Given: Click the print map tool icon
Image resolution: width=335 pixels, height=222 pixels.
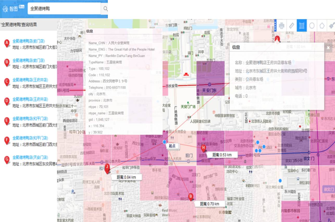Looking at the screenshot, I should pos(282,26).
